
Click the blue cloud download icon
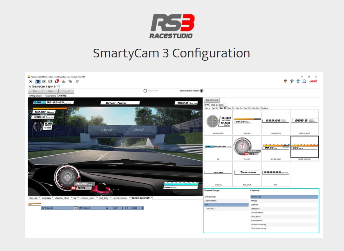[x=298, y=81]
